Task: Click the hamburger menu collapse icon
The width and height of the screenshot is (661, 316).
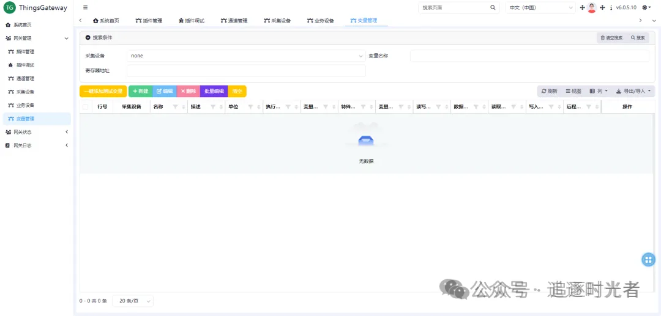Action: point(86,7)
